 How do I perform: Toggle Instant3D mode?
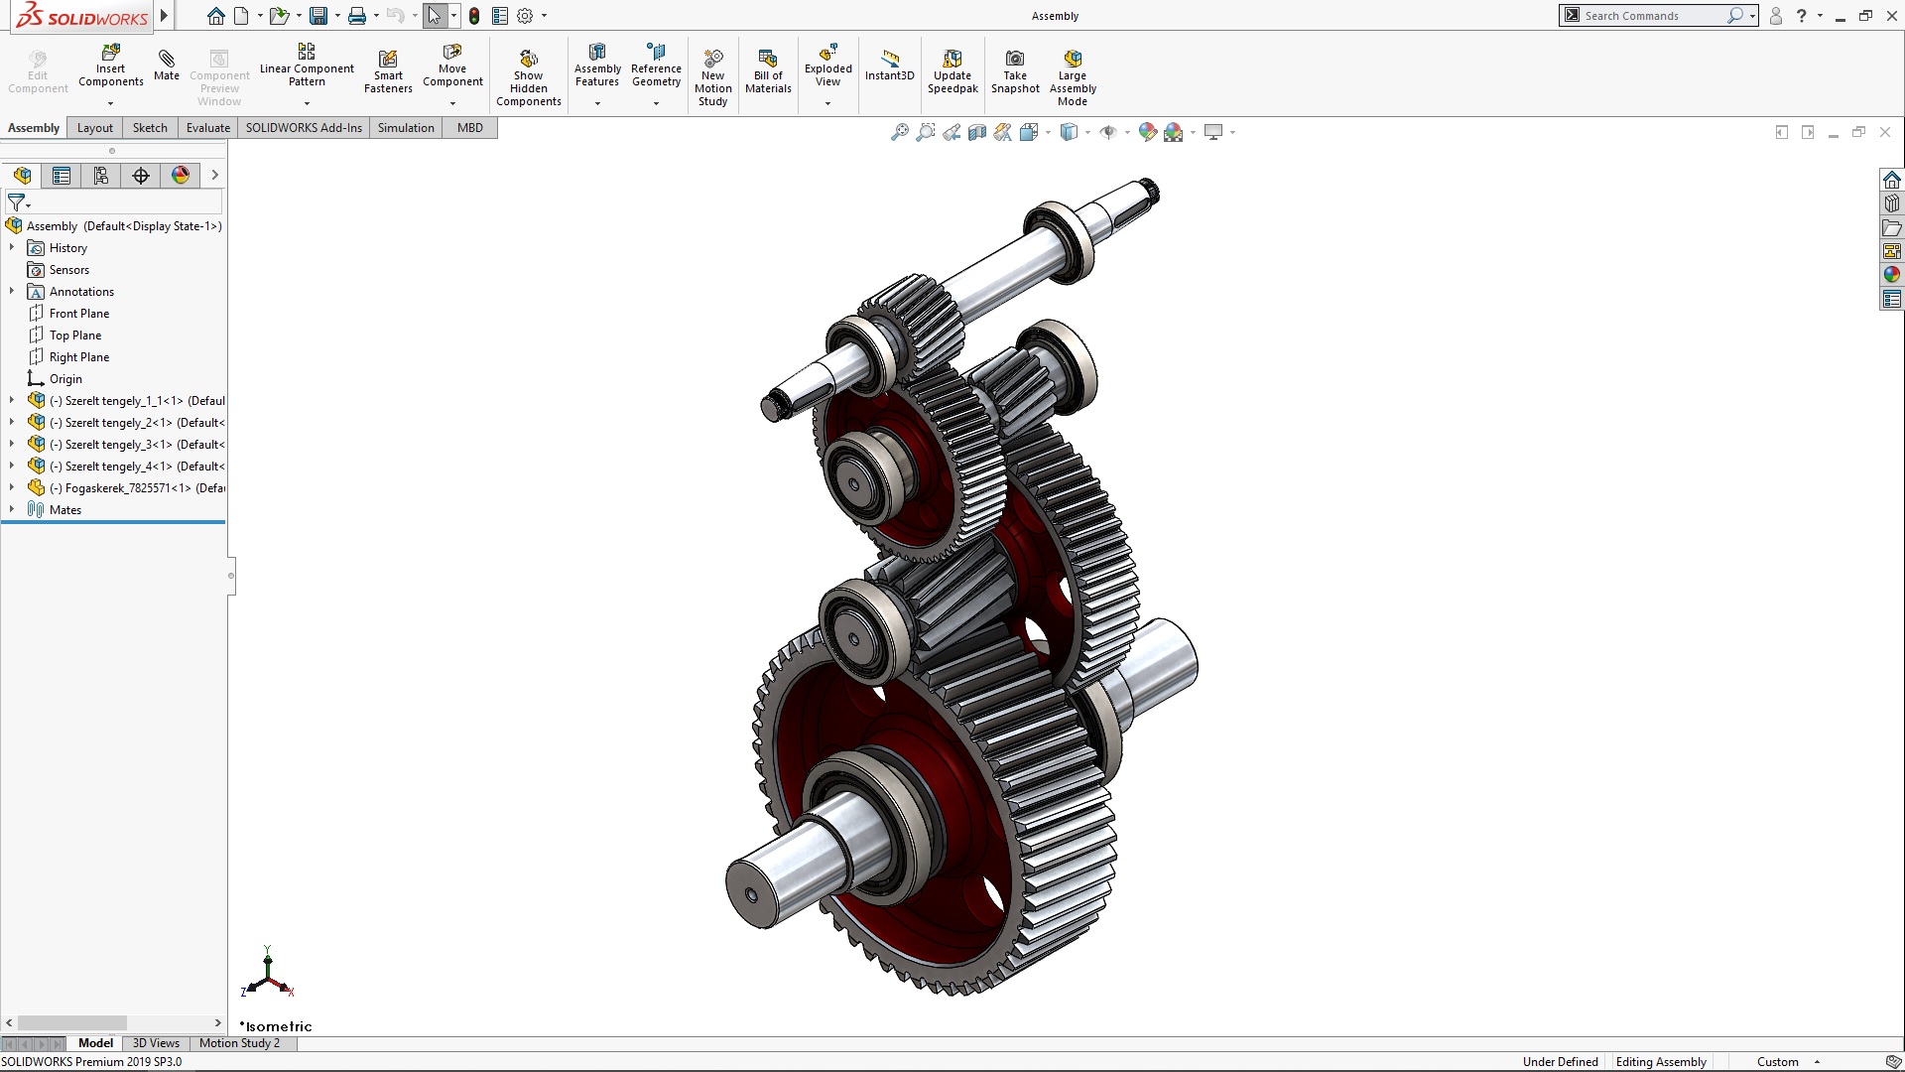click(889, 60)
